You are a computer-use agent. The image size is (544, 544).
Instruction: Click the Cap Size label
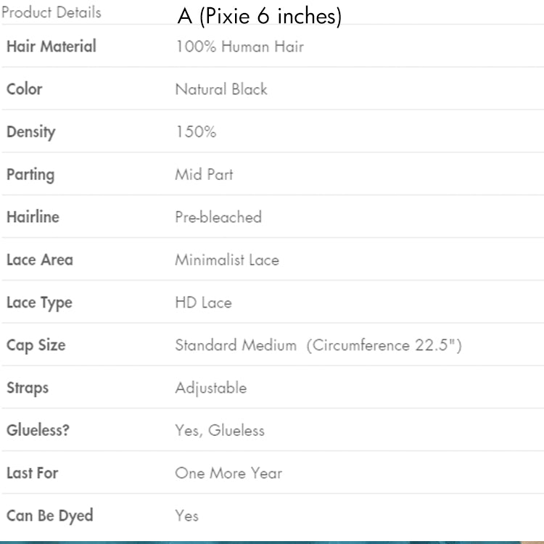[x=36, y=345]
